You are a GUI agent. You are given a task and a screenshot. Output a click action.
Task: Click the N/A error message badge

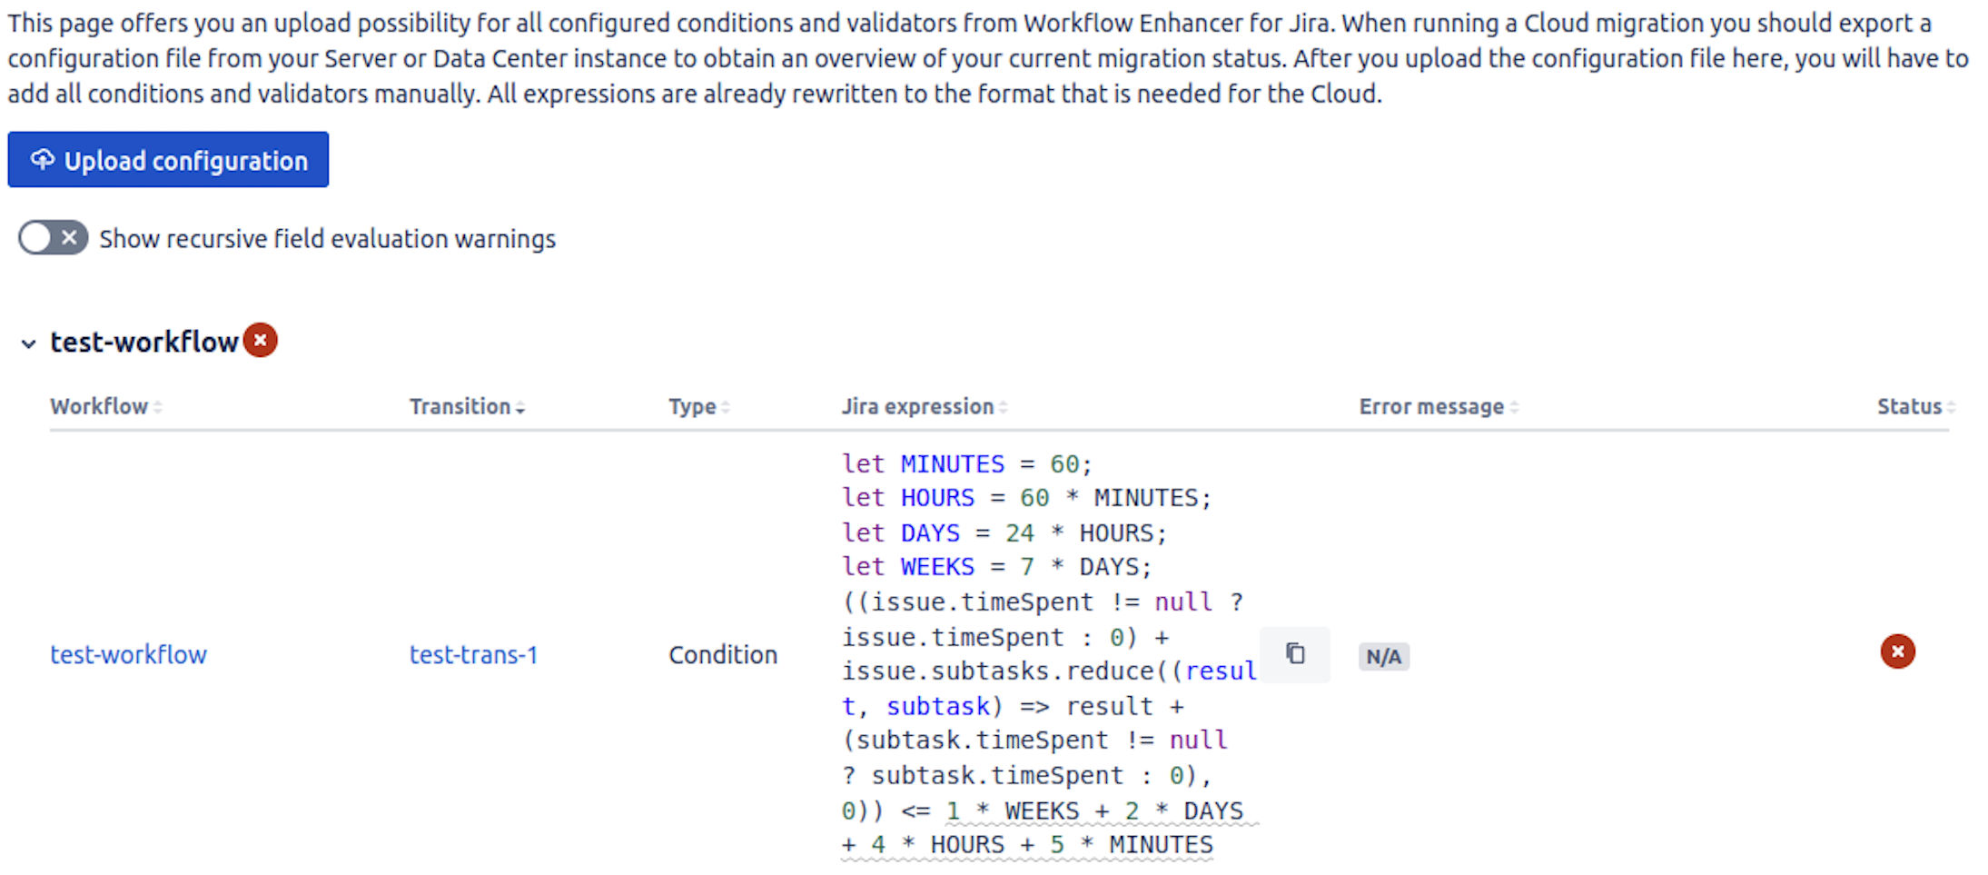coord(1384,656)
